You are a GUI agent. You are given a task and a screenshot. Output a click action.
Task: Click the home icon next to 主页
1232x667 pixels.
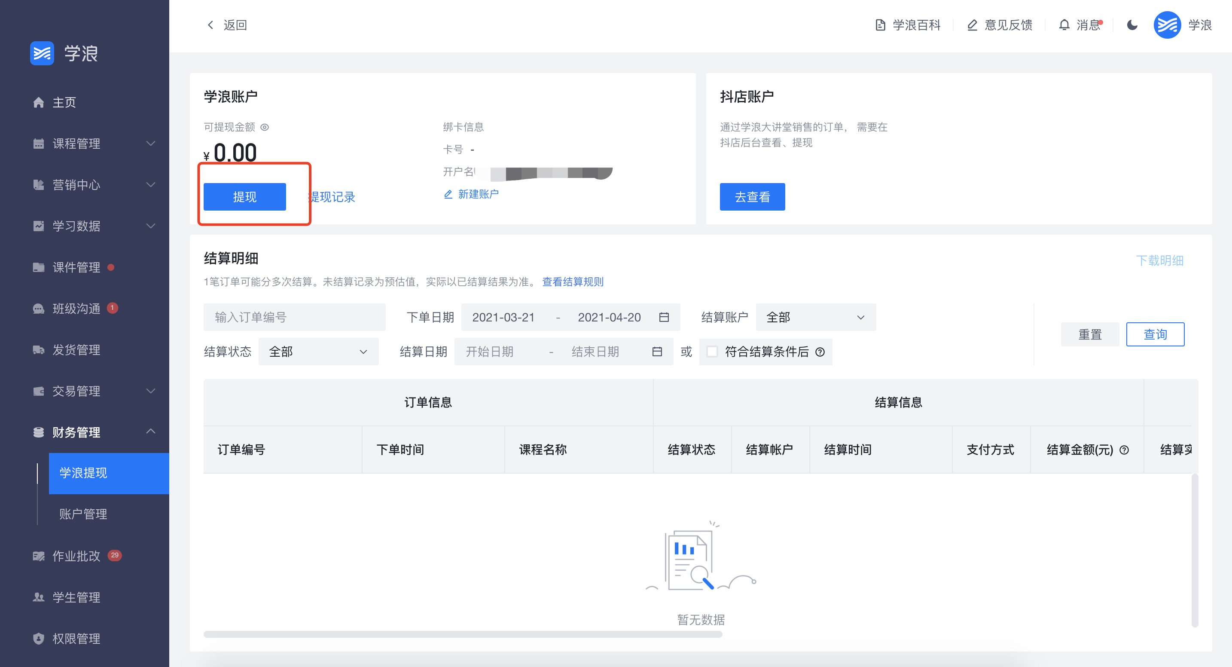point(39,102)
